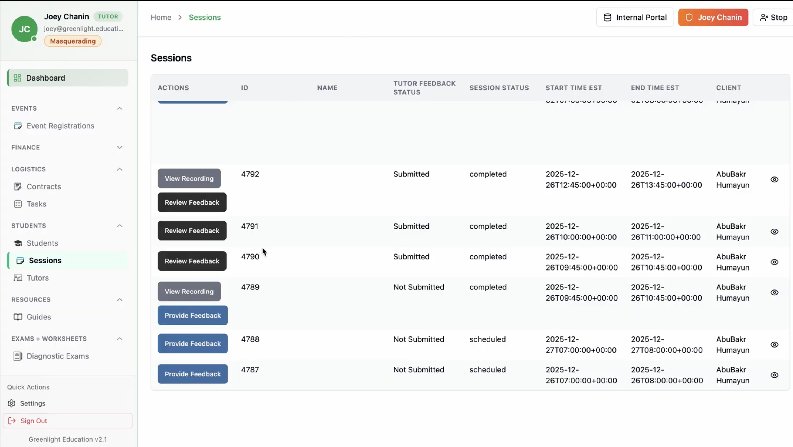The image size is (793, 447).
Task: Click the Masquerading badge
Action: 73,41
